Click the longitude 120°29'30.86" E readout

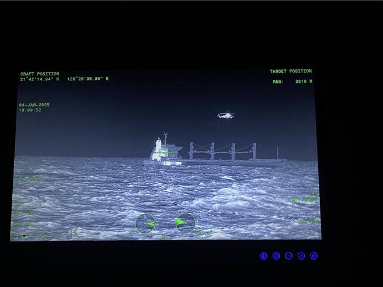tap(88, 79)
